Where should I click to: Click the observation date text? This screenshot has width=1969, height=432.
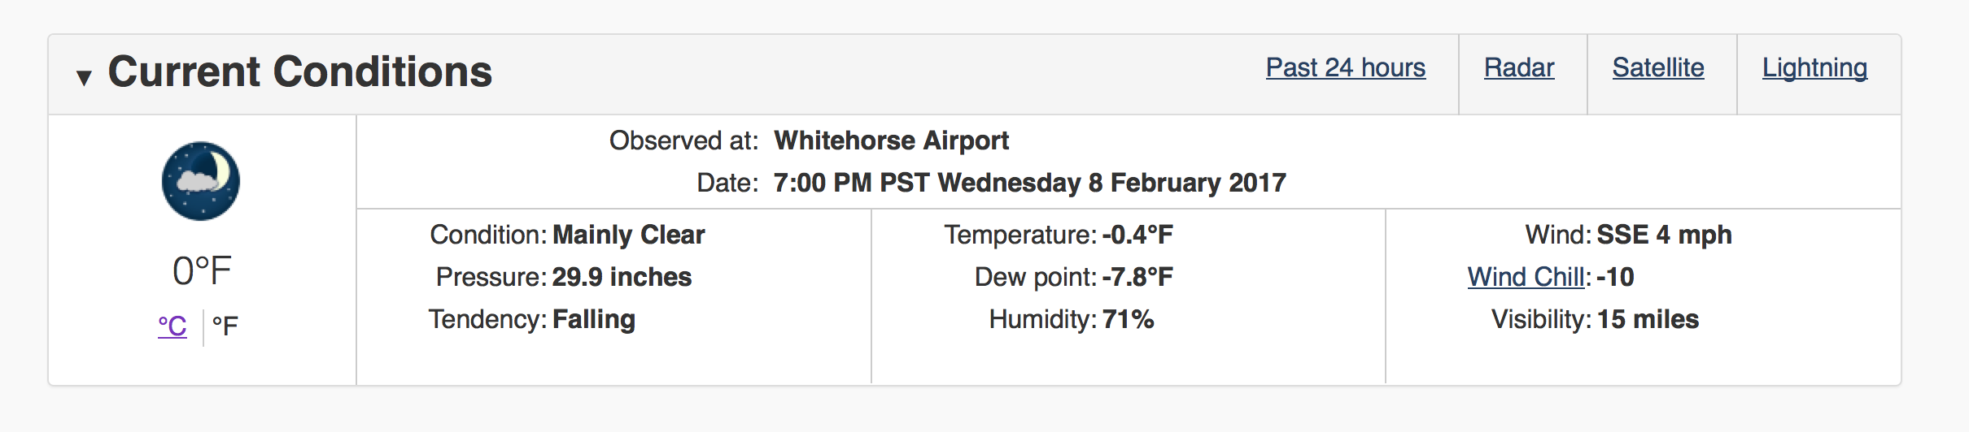[x=1030, y=183]
